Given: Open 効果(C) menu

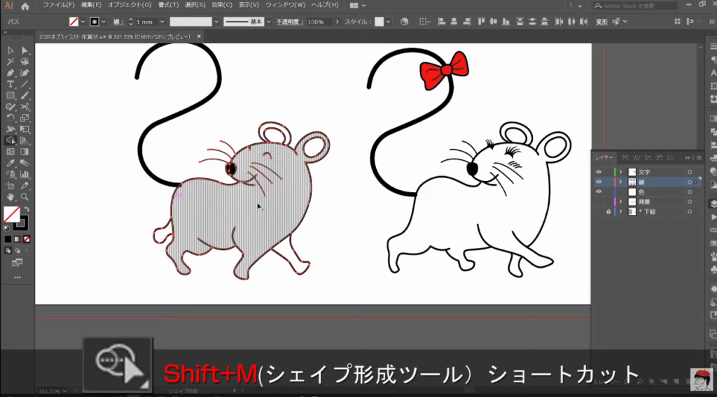Looking at the screenshot, I should 222,5.
